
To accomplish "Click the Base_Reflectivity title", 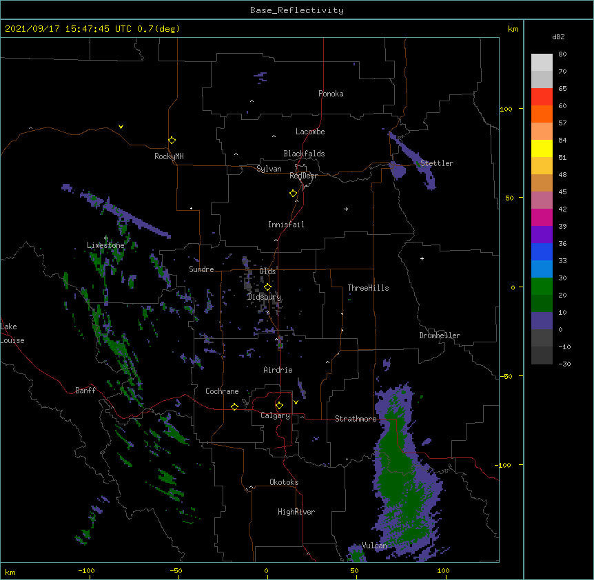I will pyautogui.click(x=297, y=10).
